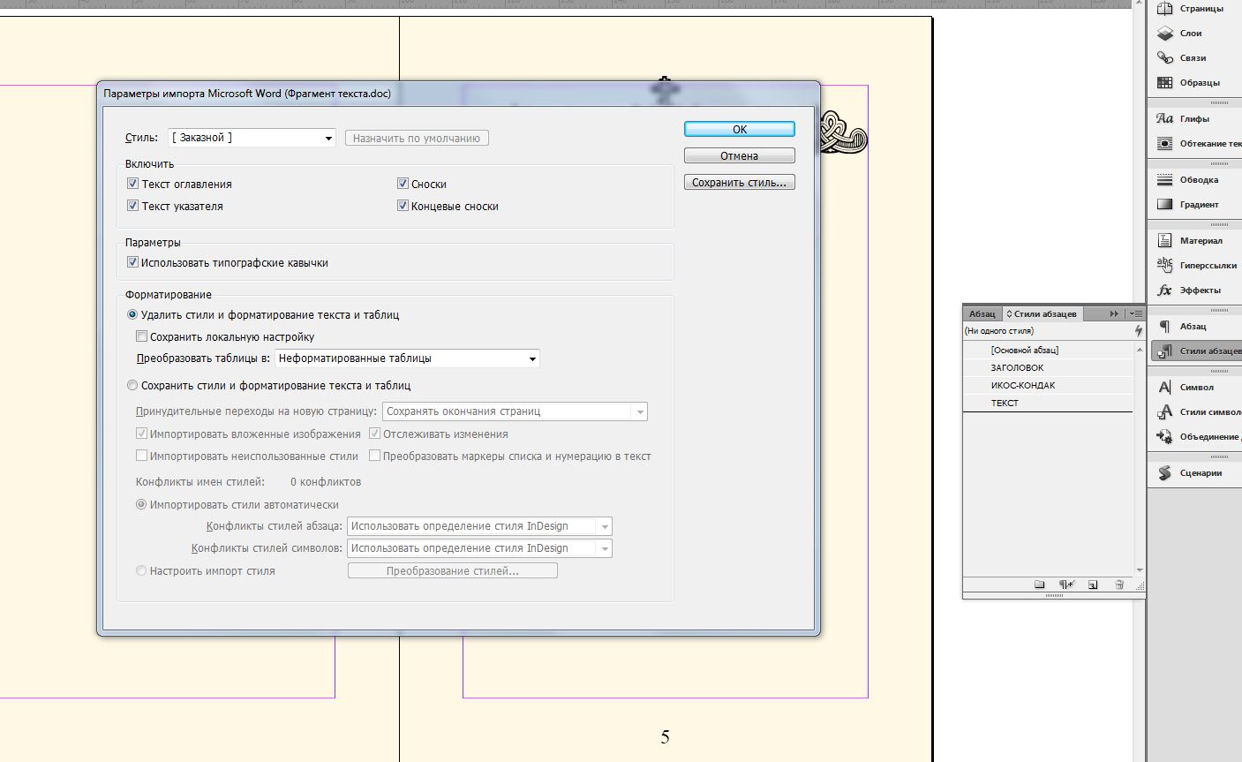Click the create new style group folder icon

click(1040, 585)
